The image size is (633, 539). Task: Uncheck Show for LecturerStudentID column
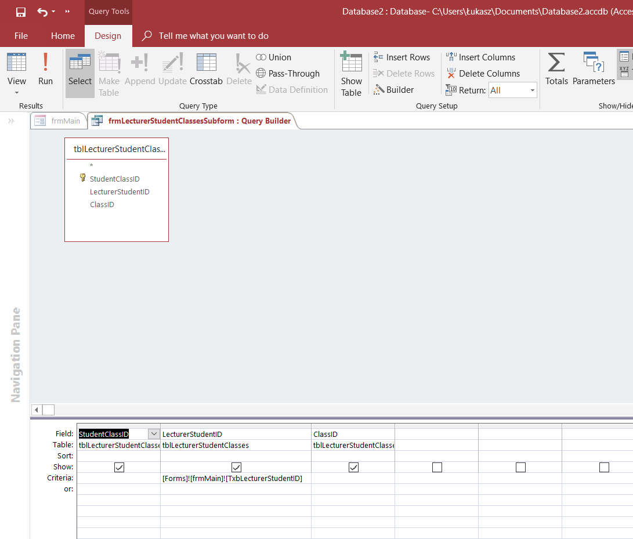236,467
